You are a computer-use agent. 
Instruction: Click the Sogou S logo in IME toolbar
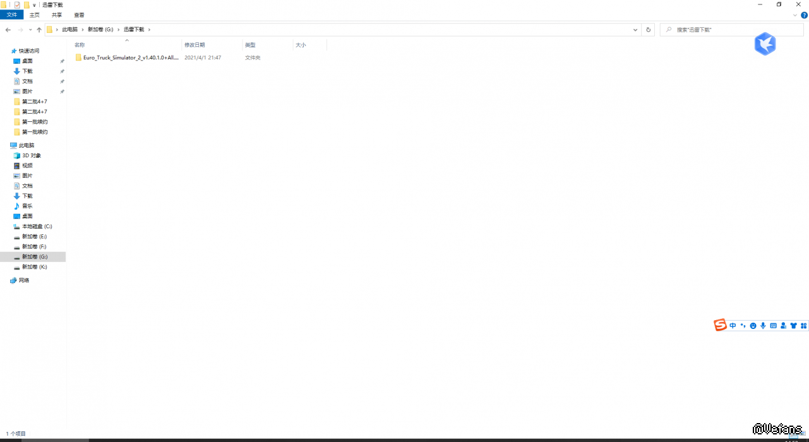pos(720,325)
